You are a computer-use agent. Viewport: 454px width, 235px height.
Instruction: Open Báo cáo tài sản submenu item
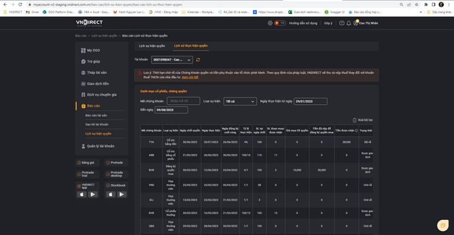coord(96,115)
